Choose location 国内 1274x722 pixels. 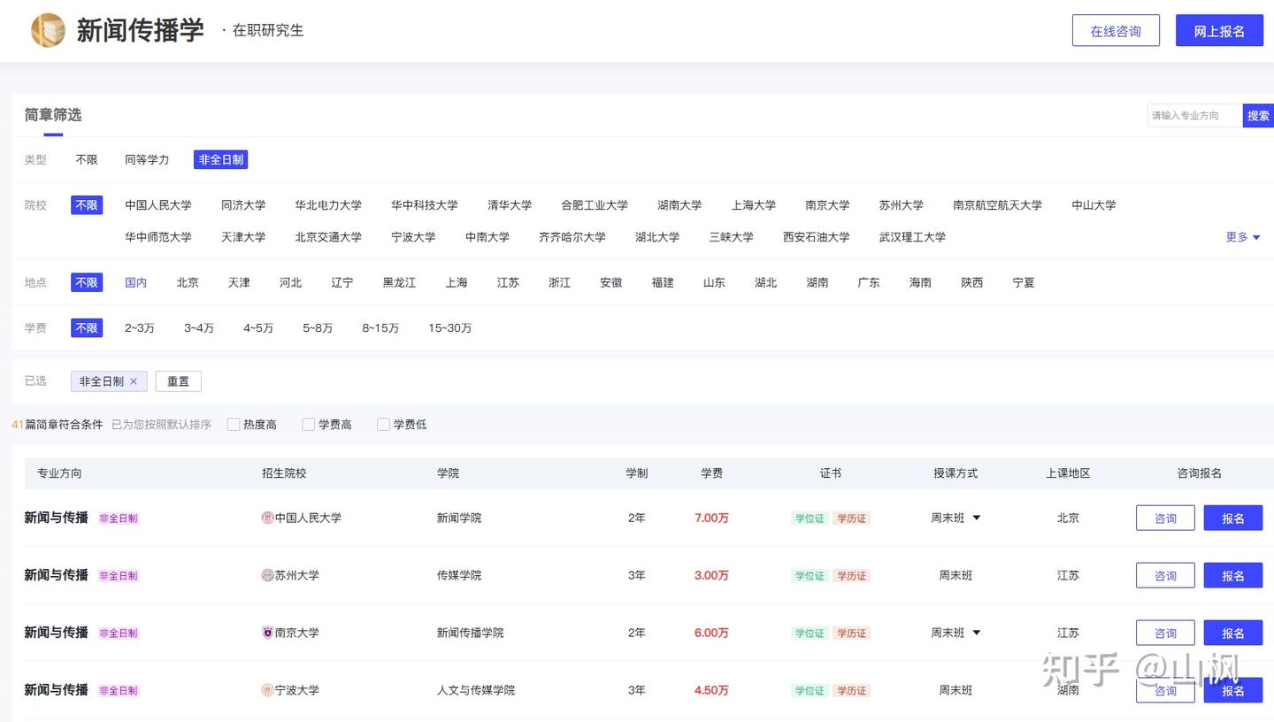click(136, 283)
